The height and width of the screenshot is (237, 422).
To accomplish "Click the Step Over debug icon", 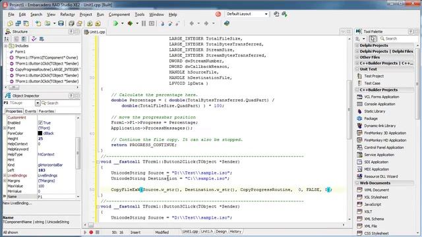I will pos(170,24).
